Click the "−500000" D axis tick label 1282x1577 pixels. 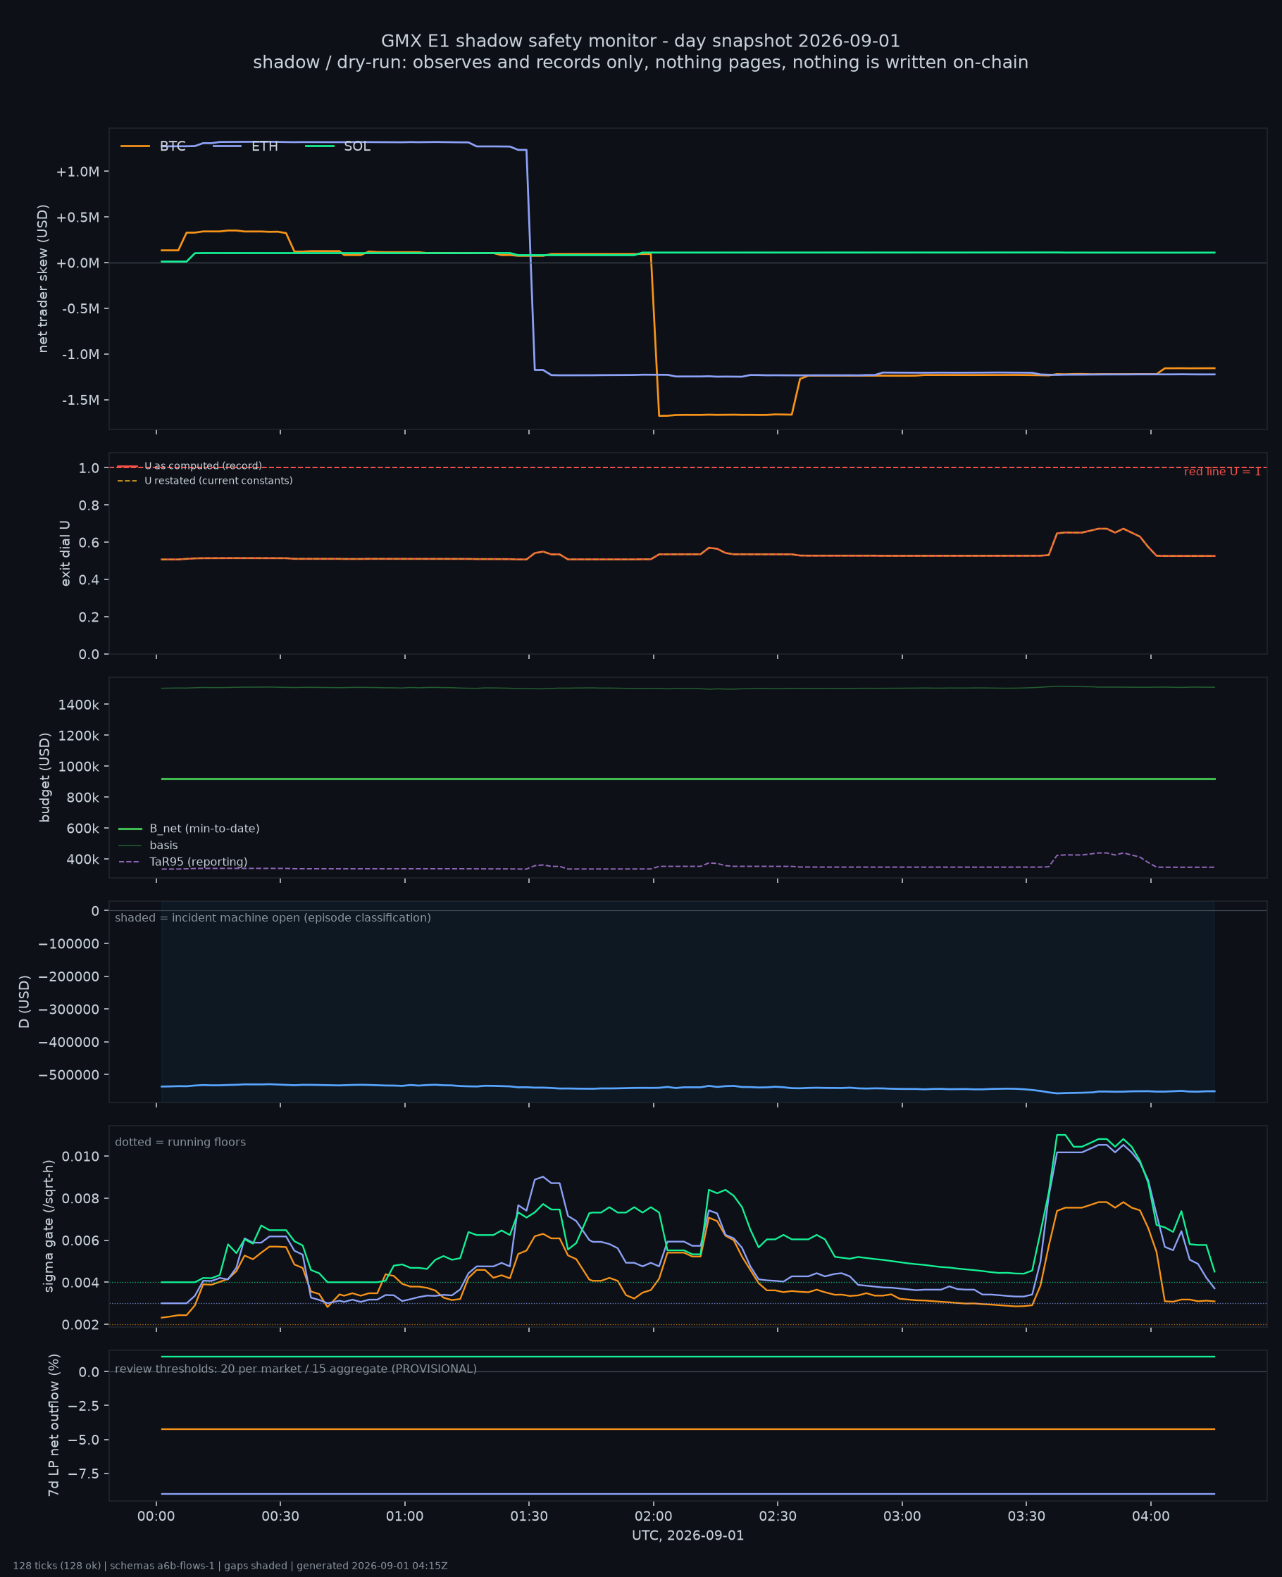click(x=69, y=1075)
